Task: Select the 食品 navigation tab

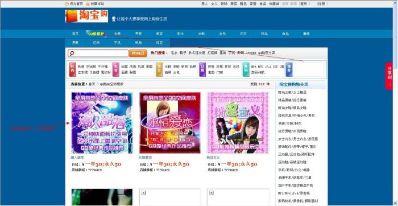Action: (285, 34)
